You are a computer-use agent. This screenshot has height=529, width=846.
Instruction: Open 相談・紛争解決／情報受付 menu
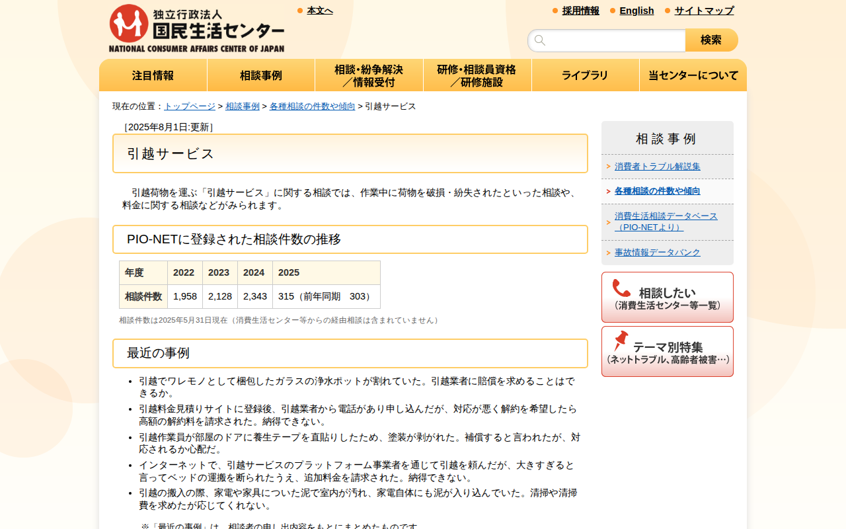tap(369, 75)
